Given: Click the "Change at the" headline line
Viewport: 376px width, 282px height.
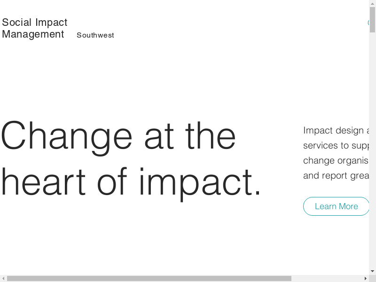Looking at the screenshot, I should [118, 135].
